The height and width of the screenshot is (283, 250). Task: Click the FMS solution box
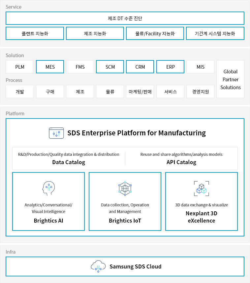tap(80, 67)
